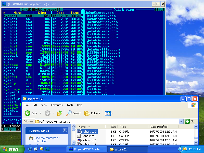Open the Edit menu
The height and width of the screenshot is (153, 204).
tap(35, 105)
